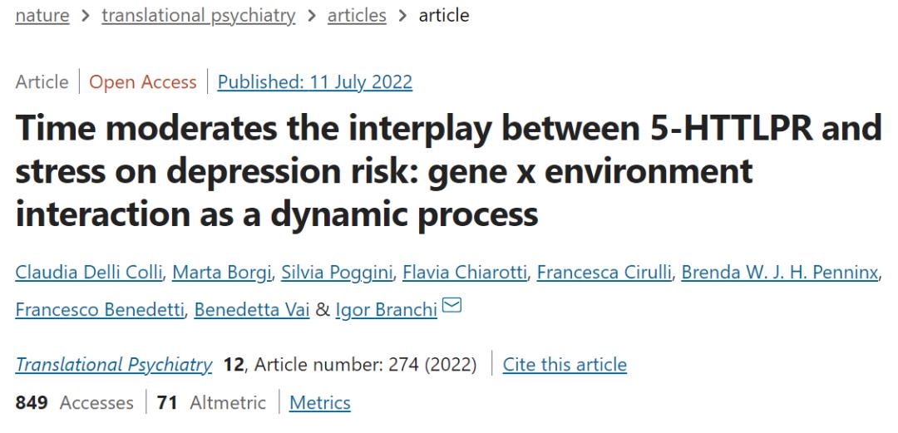Click the Published: 11 July 2022 link
The width and height of the screenshot is (898, 433).
coord(315,82)
